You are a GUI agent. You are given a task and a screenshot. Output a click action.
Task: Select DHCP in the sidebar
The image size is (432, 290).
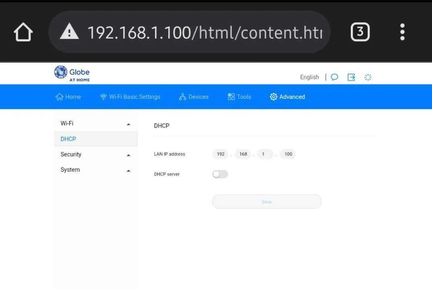(96, 139)
